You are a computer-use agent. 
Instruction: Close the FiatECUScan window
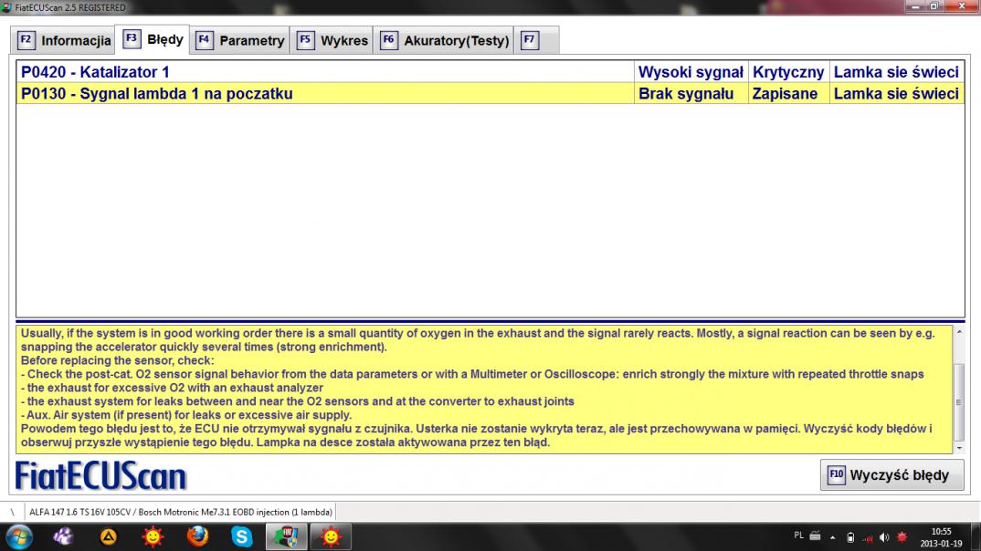(x=962, y=6)
